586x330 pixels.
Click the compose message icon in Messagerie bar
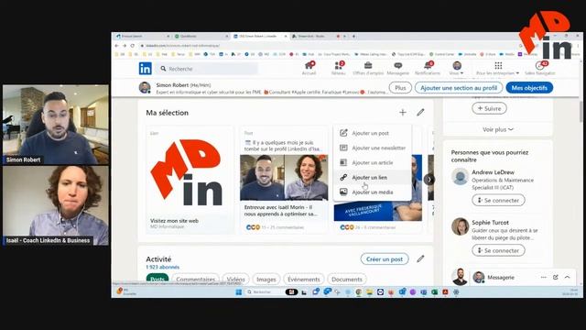coord(556,277)
